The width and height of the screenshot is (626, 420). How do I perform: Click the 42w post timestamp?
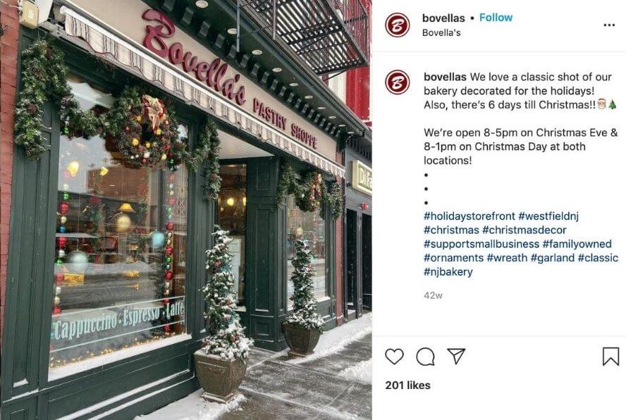pyautogui.click(x=433, y=295)
